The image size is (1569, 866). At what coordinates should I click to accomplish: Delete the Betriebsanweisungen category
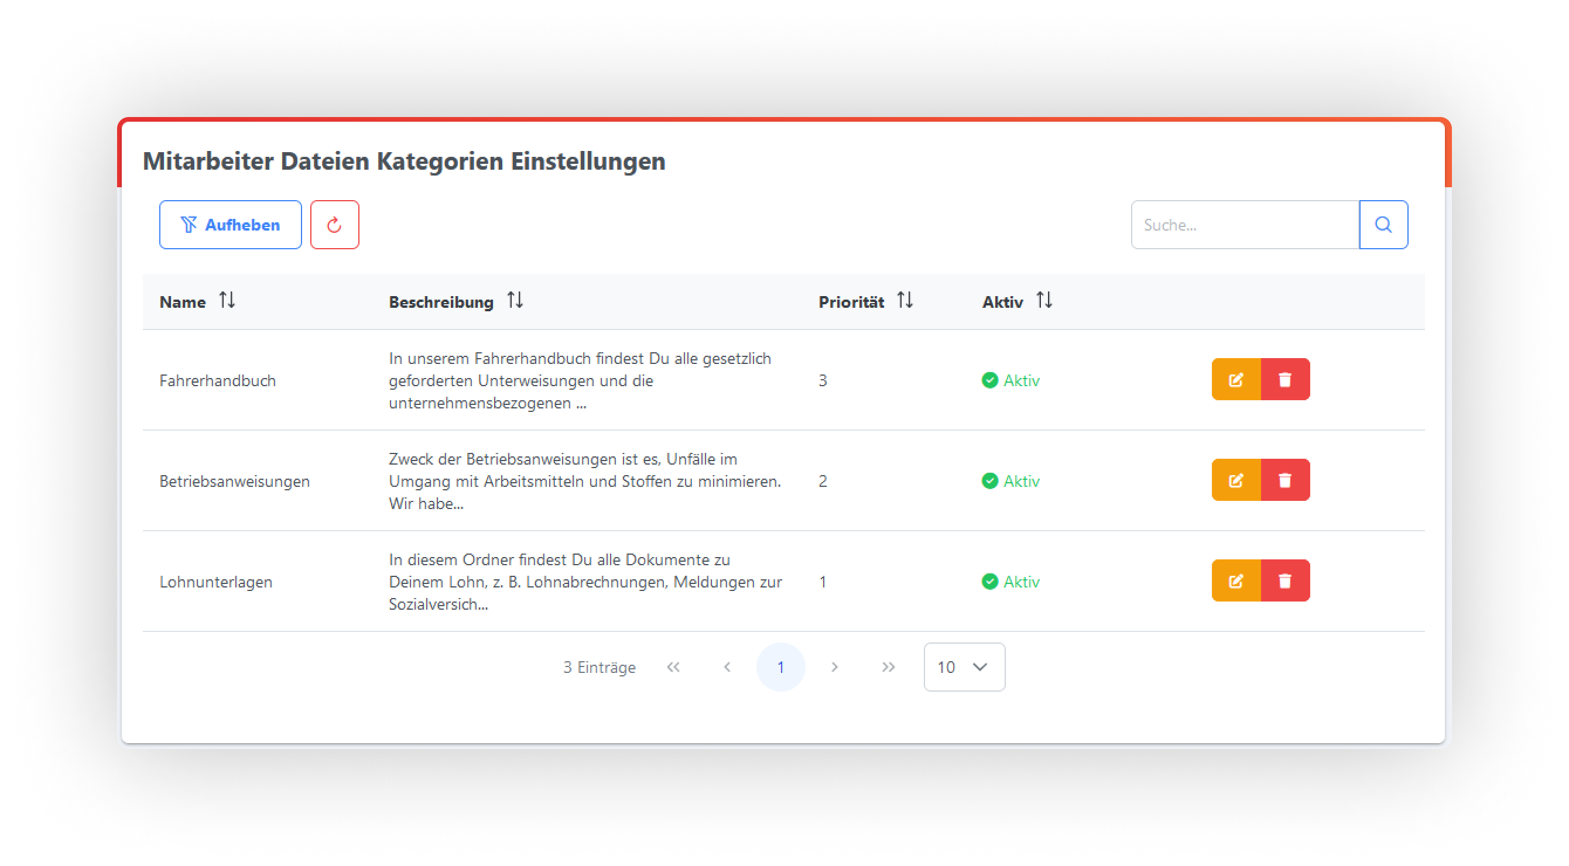click(x=1284, y=480)
